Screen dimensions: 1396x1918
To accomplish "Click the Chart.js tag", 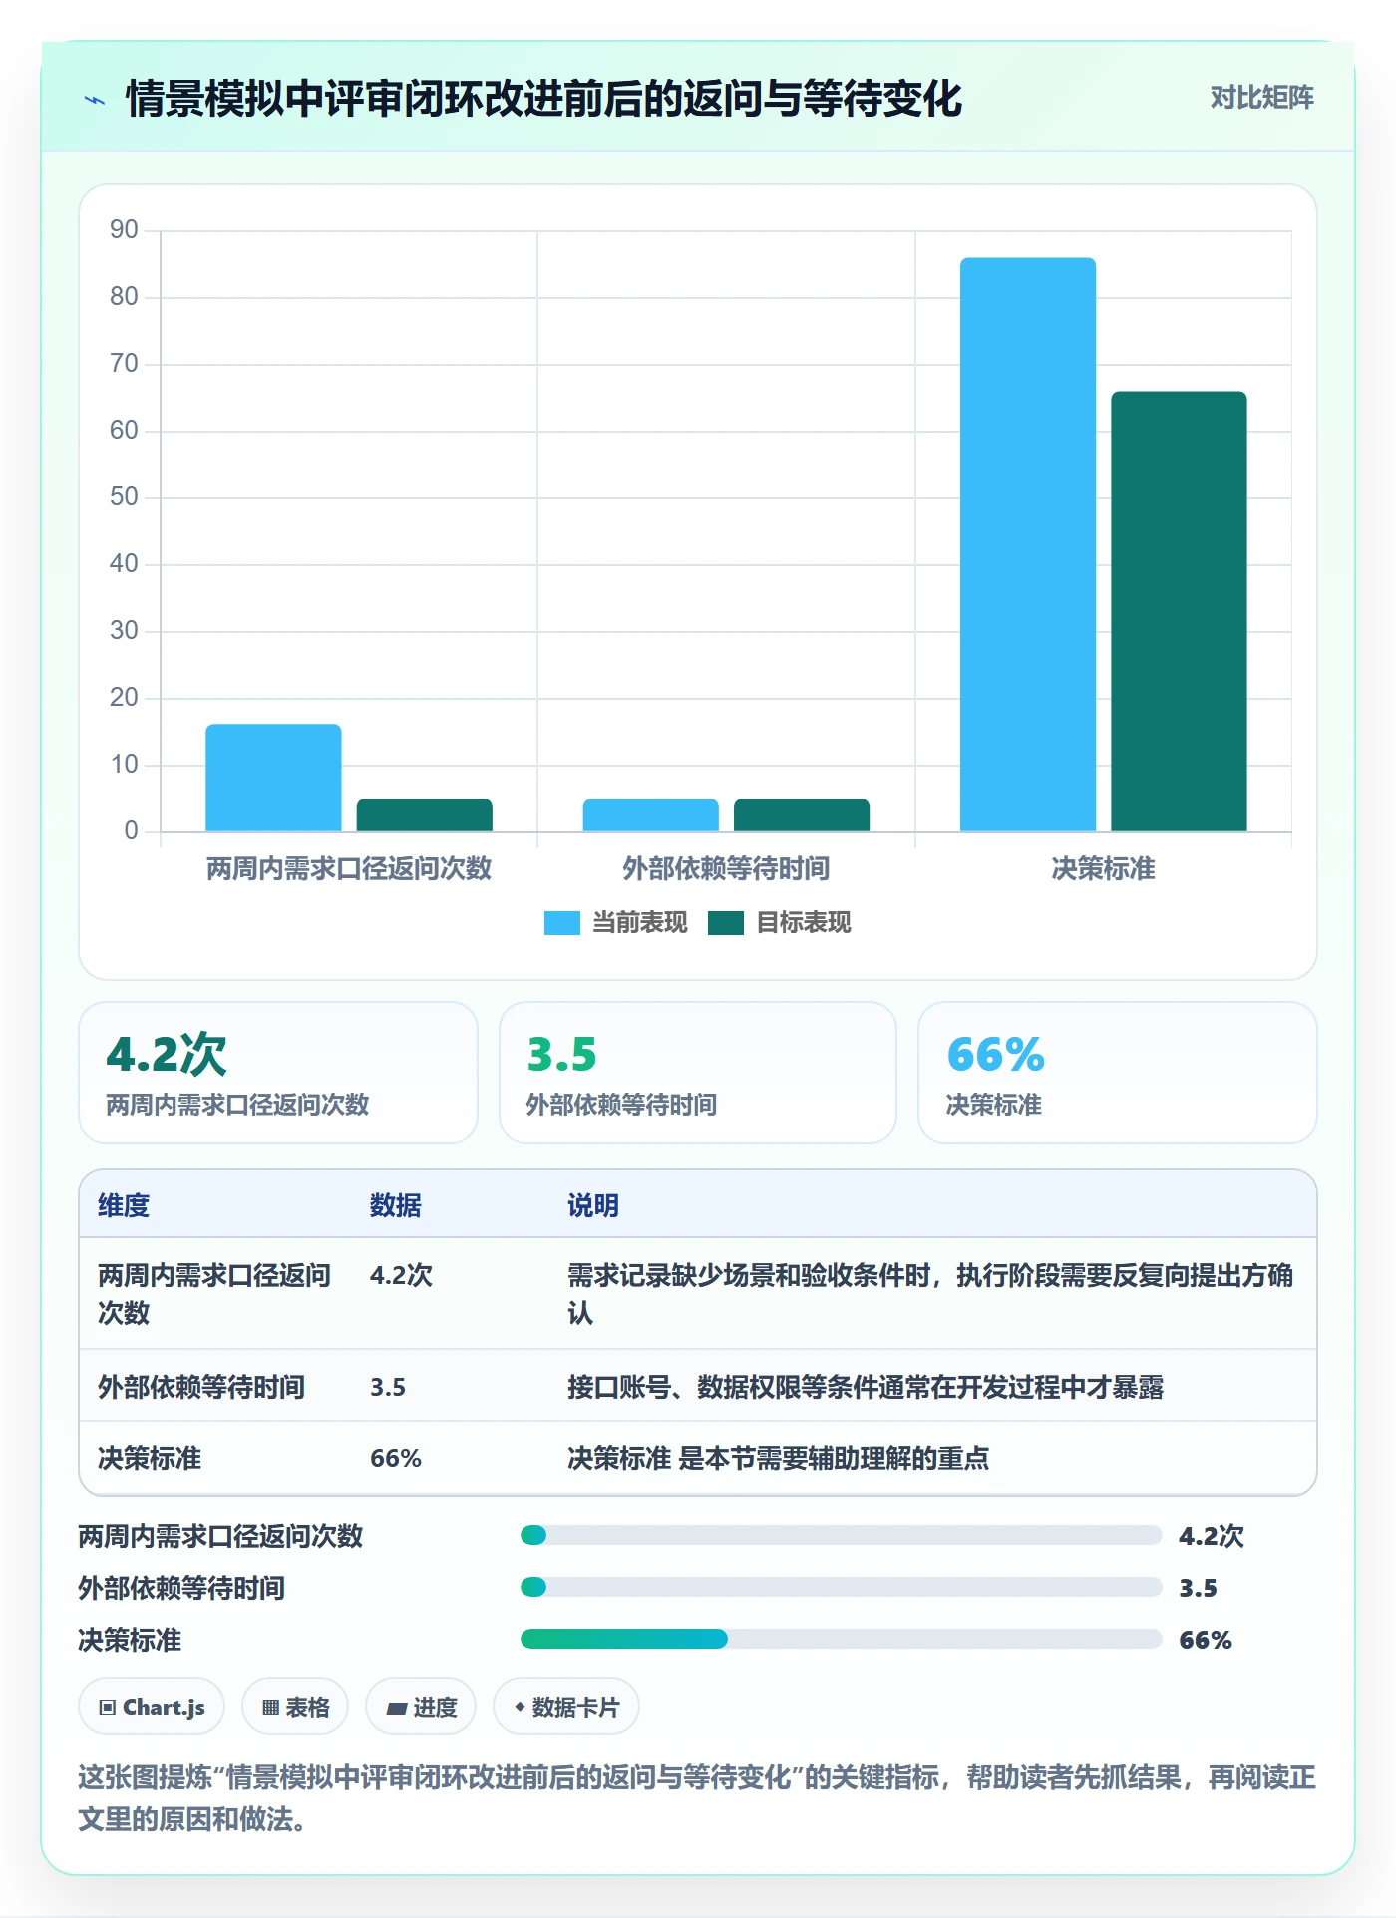I will coord(152,1707).
